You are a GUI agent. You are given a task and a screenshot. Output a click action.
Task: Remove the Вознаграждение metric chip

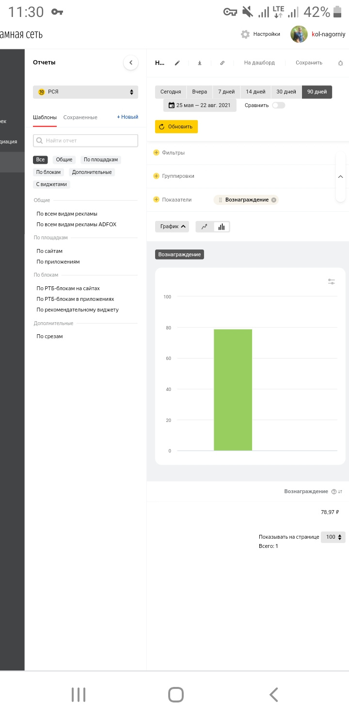274,200
